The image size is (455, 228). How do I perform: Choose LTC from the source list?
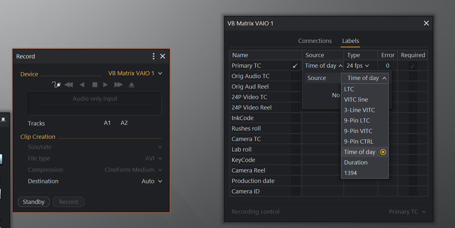(x=365, y=89)
